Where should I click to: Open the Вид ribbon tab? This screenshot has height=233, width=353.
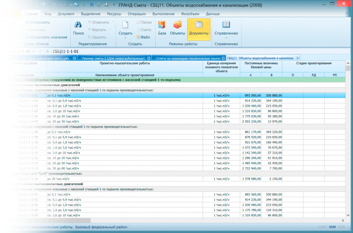pyautogui.click(x=48, y=14)
